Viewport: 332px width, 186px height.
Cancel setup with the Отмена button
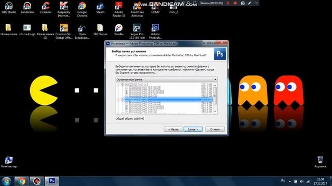[215, 129]
